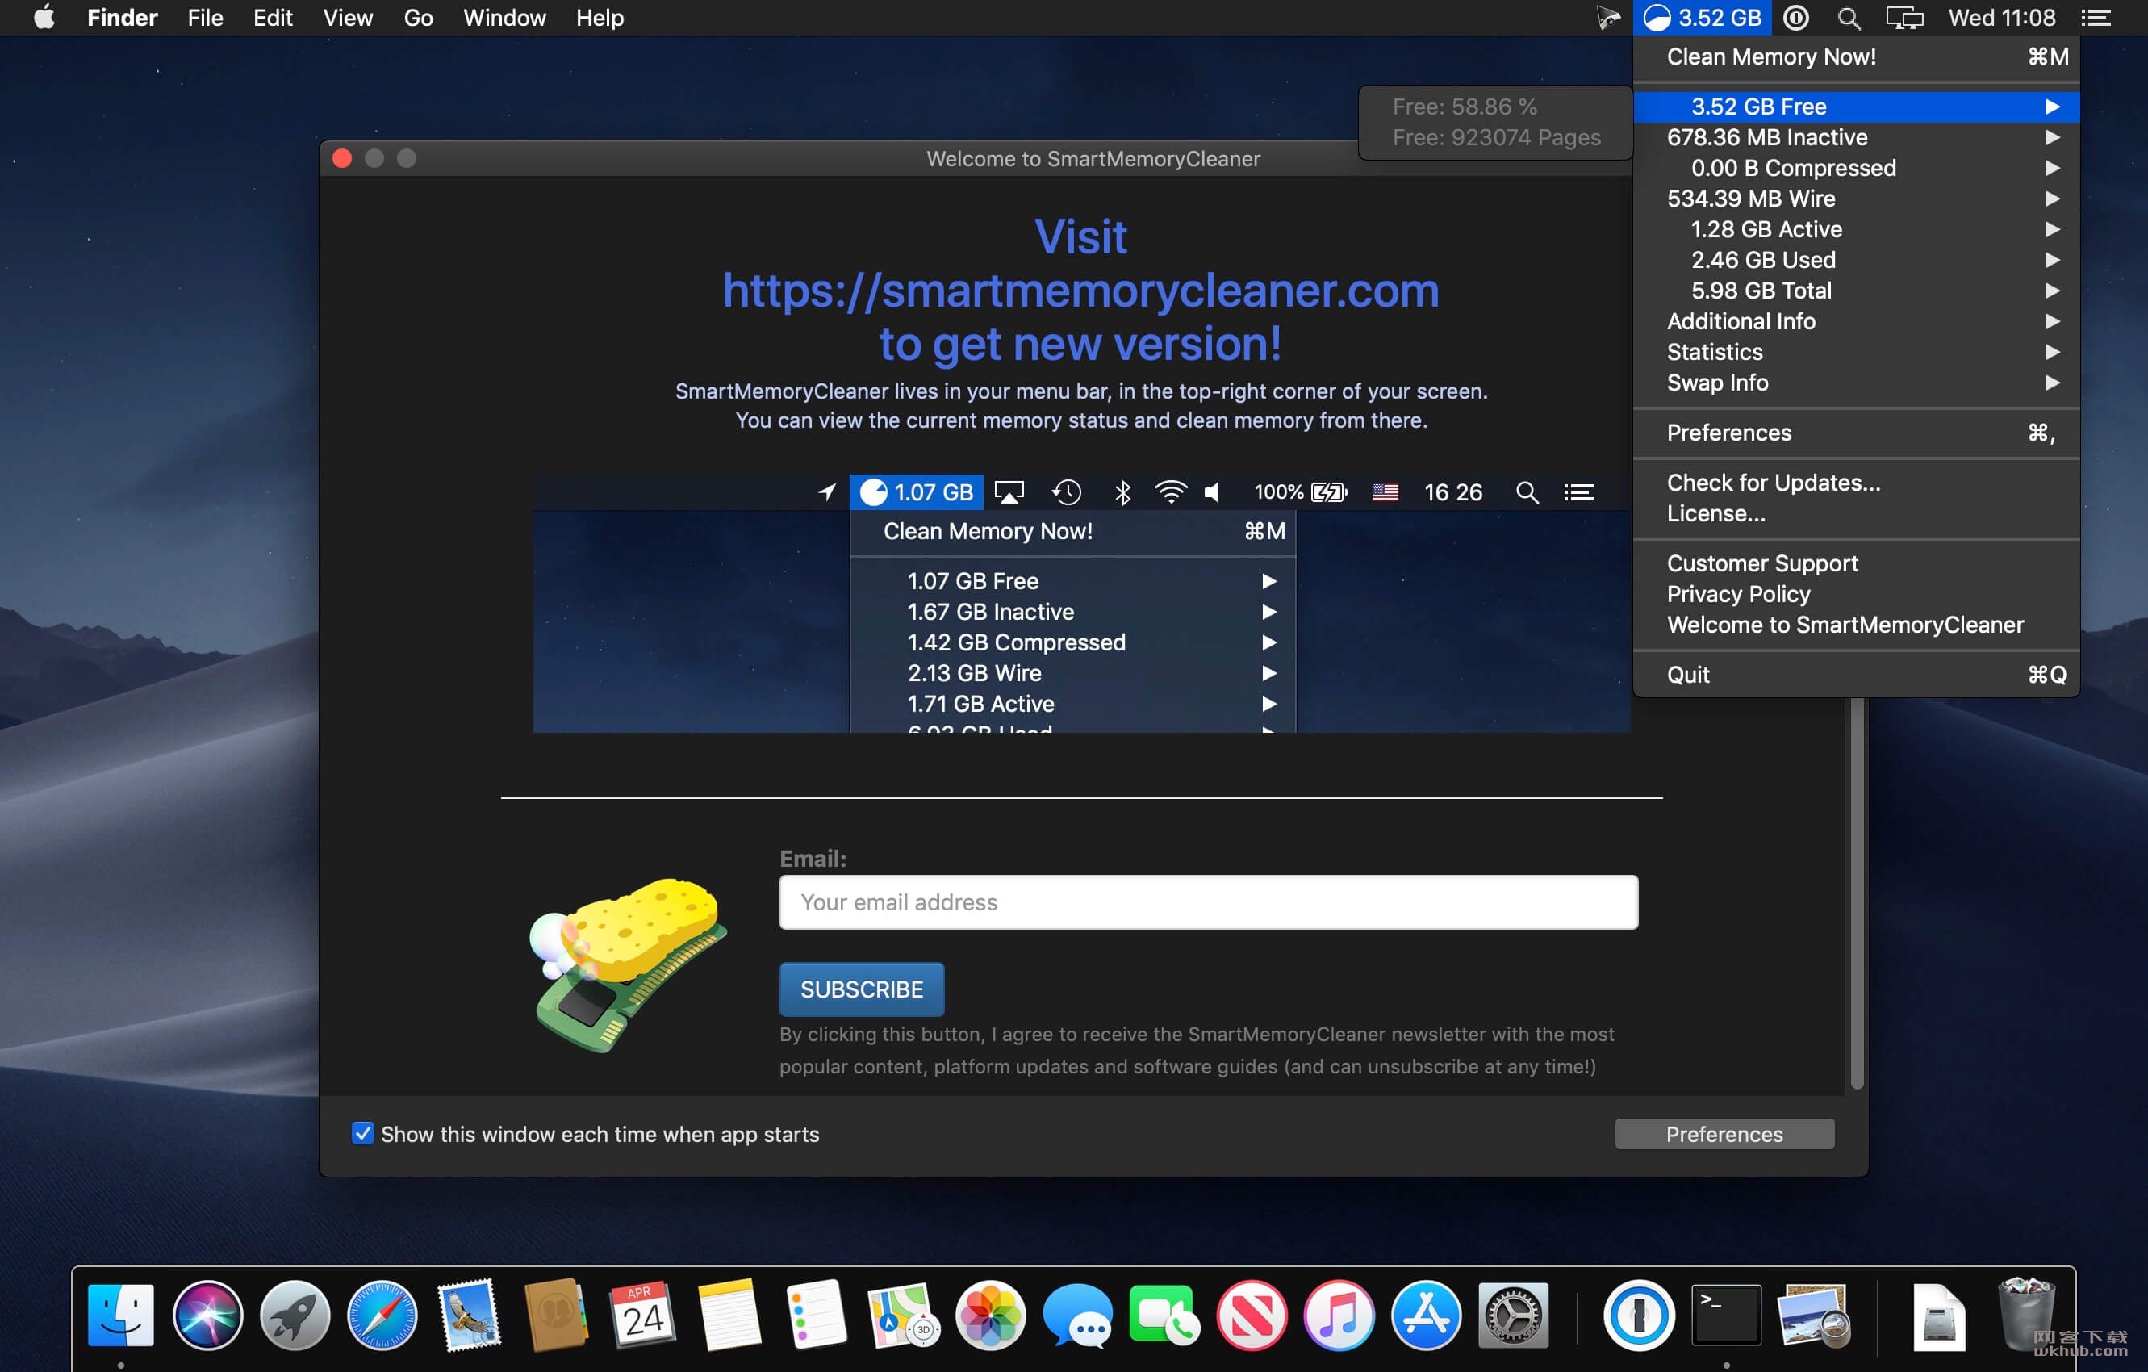Open License... menu item

1857,514
